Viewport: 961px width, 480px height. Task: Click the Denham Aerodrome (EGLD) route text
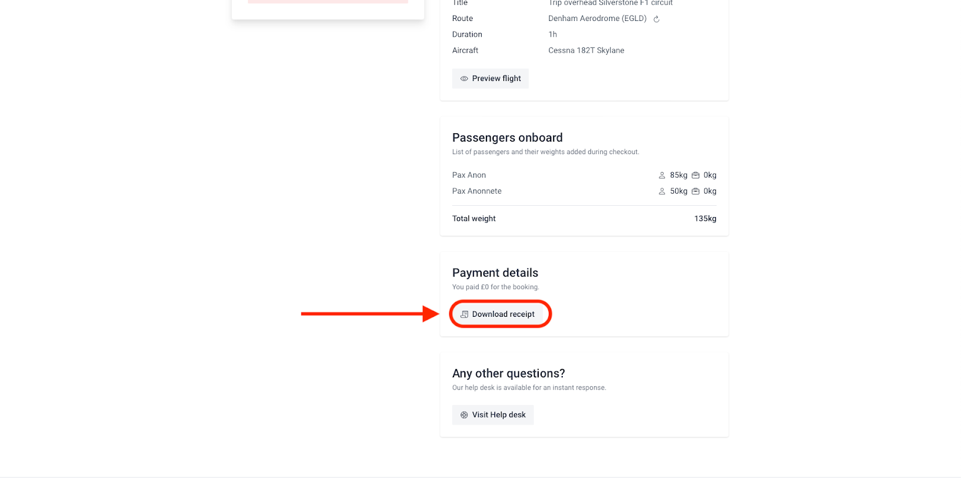[x=598, y=19]
